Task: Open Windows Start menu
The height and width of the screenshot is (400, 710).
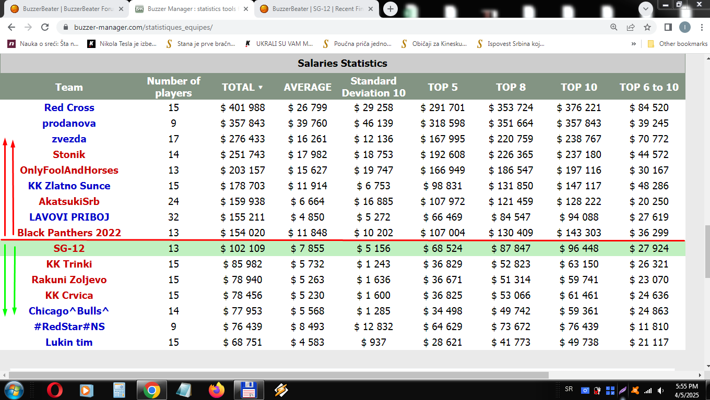Action: (13, 390)
